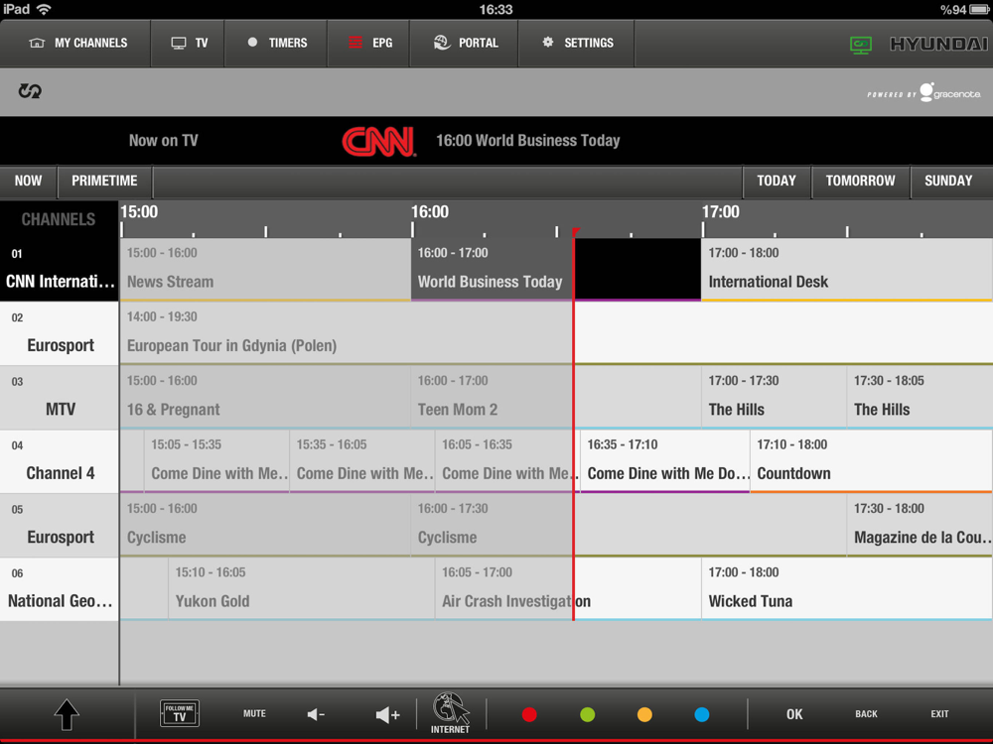
Task: Open the Air Crash Investigation programme
Action: point(568,589)
